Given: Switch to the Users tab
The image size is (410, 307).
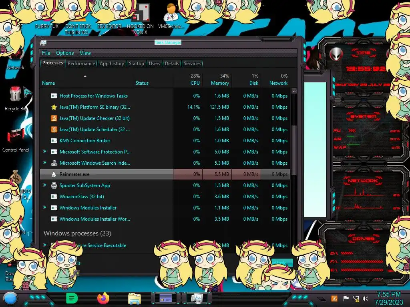Looking at the screenshot, I should tap(155, 64).
